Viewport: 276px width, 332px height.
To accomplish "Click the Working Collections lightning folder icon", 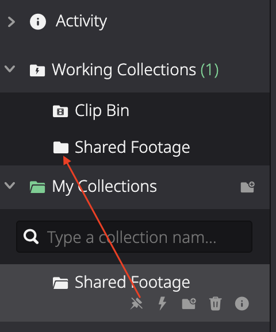I will pyautogui.click(x=37, y=70).
